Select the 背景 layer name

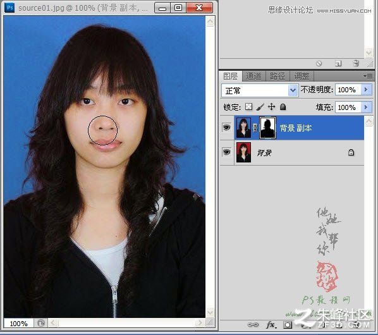[x=264, y=152]
